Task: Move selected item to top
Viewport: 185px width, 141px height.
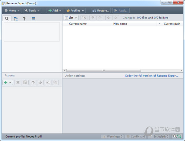Action: (x=93, y=18)
